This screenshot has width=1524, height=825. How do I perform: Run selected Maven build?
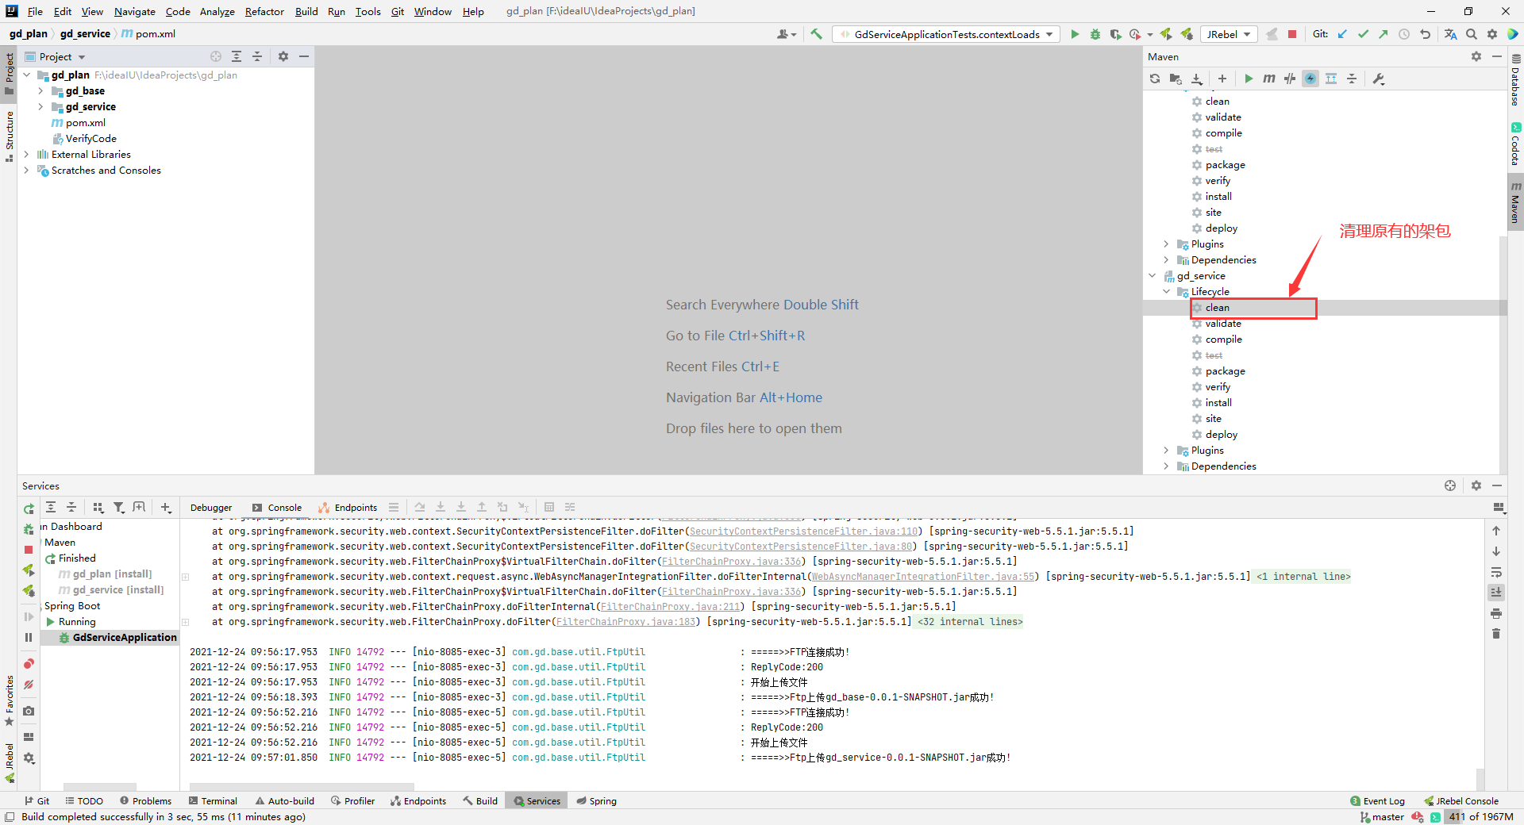point(1249,79)
